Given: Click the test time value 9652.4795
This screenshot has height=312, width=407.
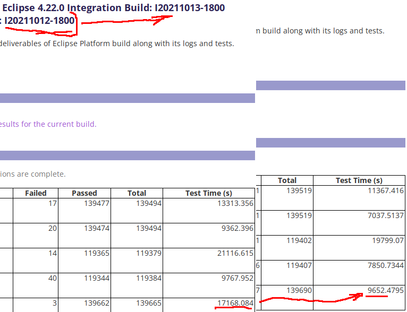Looking at the screenshot, I should (386, 290).
